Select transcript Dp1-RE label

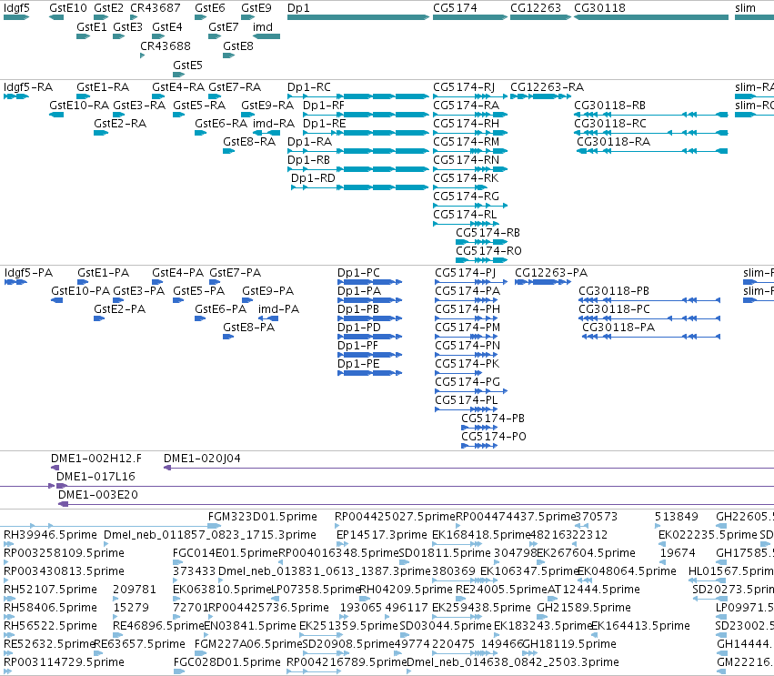click(325, 124)
